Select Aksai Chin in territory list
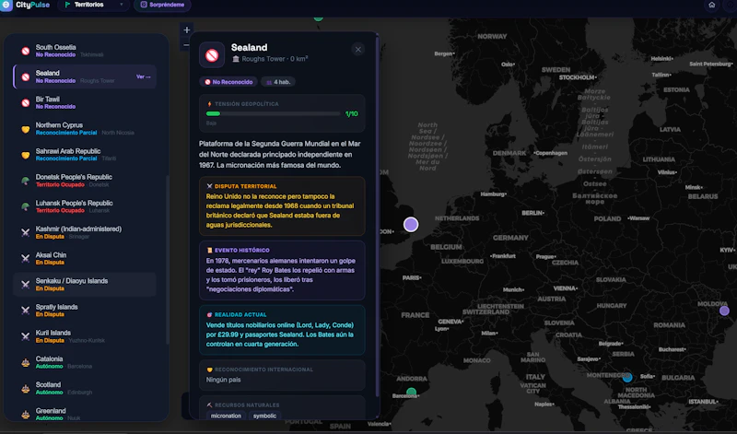Screen dimensions: 737x434 [x=85, y=258]
